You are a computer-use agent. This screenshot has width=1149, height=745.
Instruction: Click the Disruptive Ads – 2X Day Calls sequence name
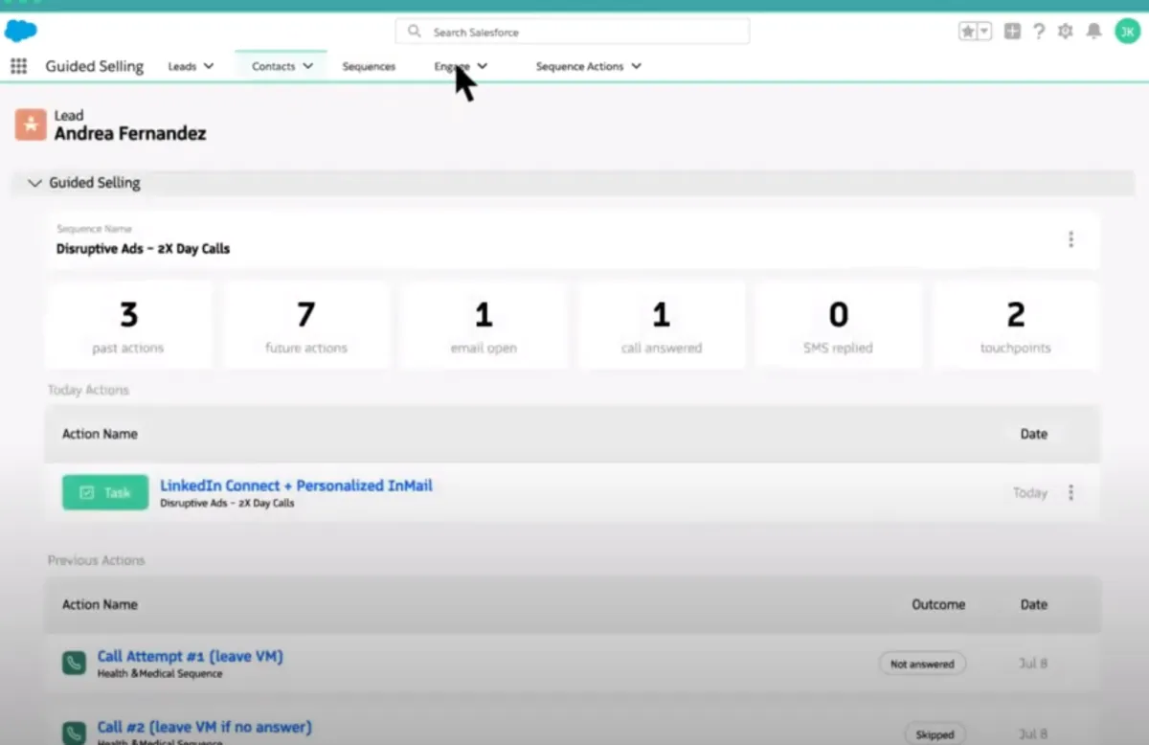(x=143, y=248)
